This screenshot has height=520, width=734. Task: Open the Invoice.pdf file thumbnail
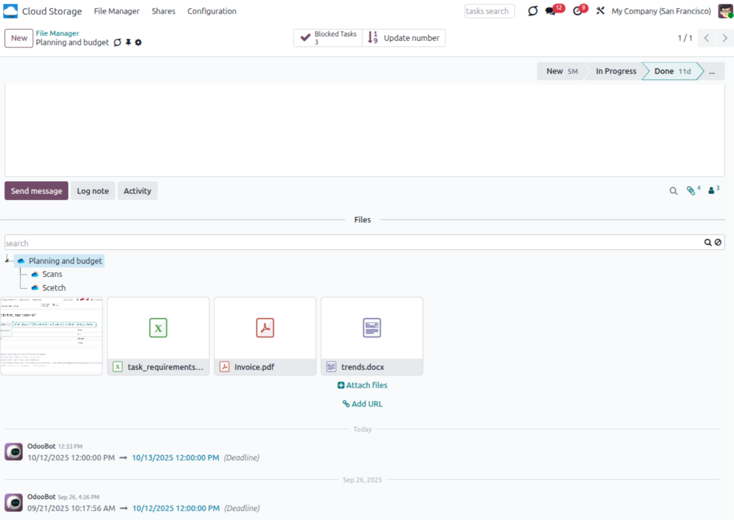pos(265,328)
